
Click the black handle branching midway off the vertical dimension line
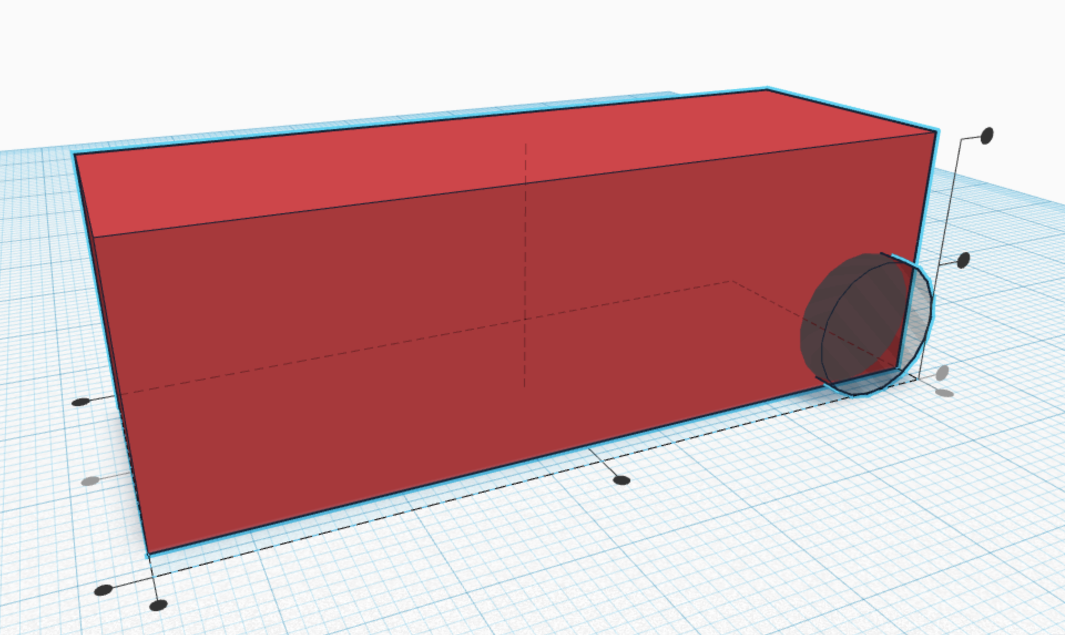pos(963,260)
